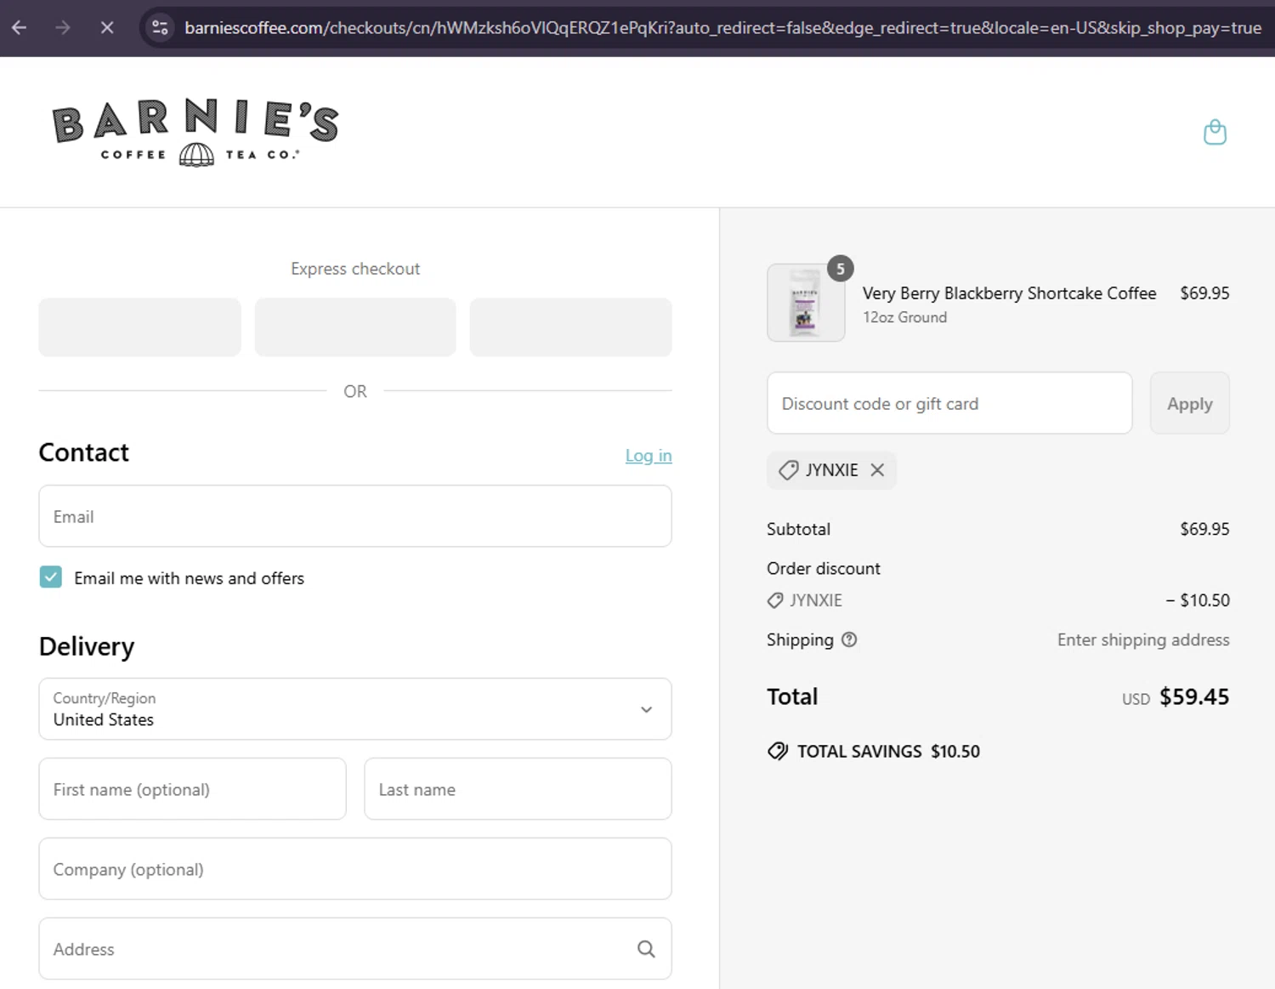1275x989 pixels.
Task: Click the Enter shipping address text
Action: click(1143, 639)
